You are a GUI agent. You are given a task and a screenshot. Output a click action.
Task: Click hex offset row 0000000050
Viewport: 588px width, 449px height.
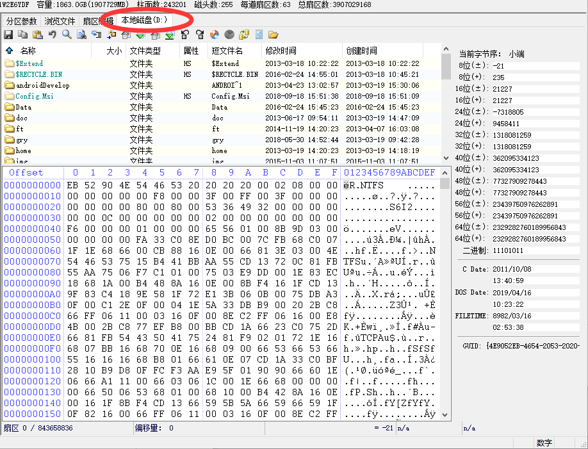coord(33,239)
